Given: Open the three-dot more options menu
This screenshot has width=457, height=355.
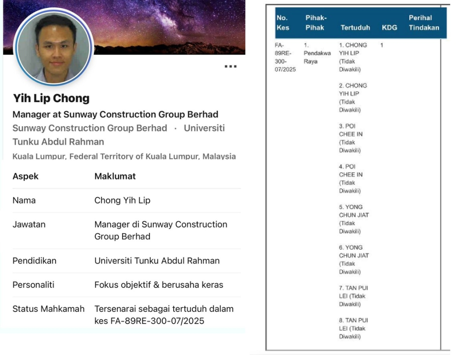Looking at the screenshot, I should (x=230, y=66).
